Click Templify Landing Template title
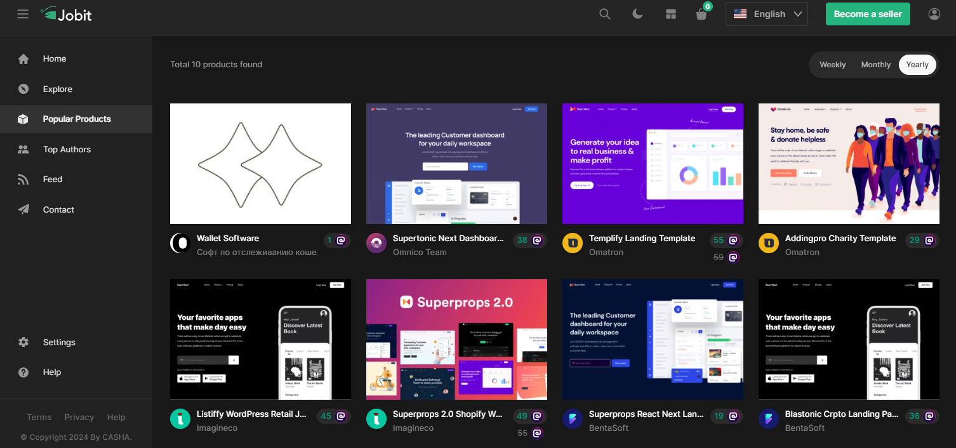 [642, 239]
